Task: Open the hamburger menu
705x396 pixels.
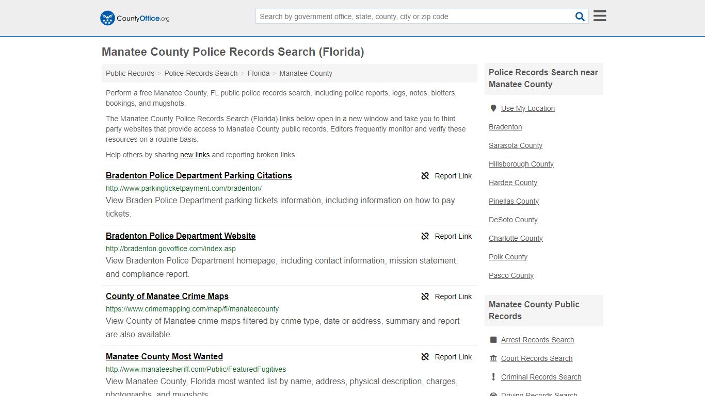Action: [600, 16]
